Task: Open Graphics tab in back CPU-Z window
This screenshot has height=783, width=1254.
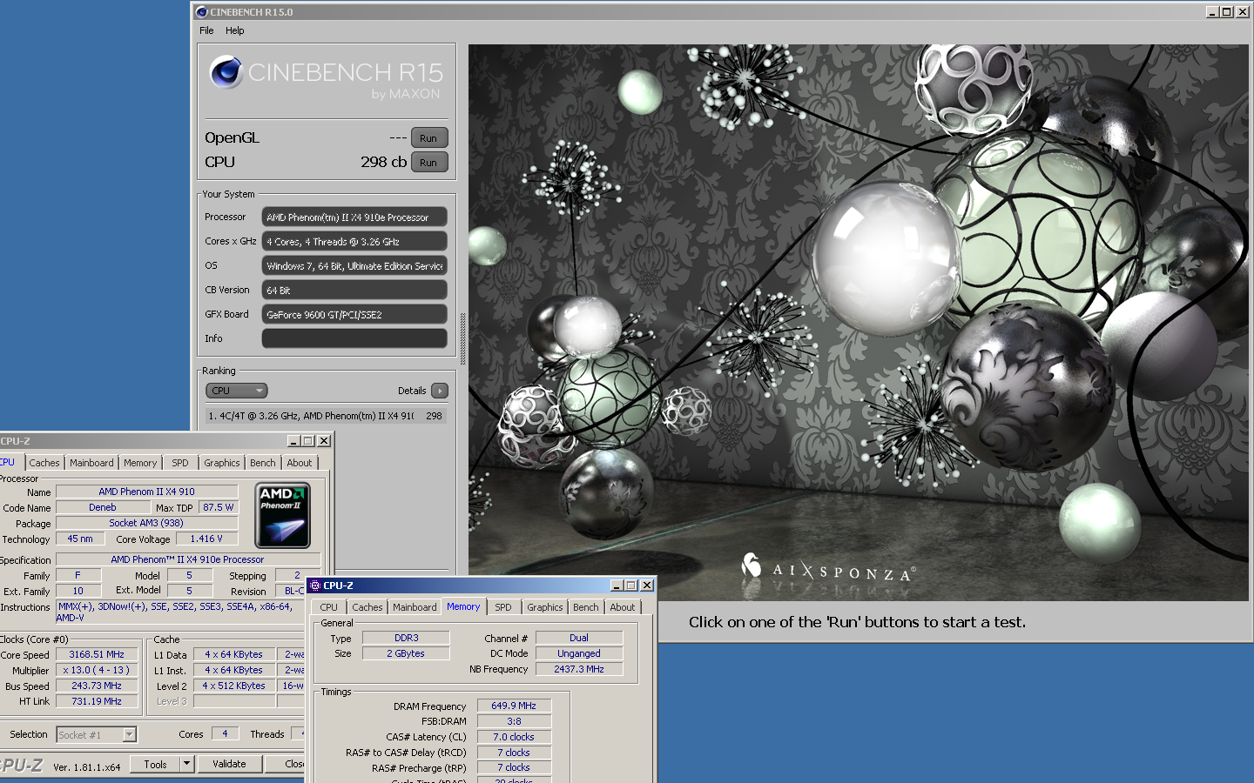Action: pyautogui.click(x=222, y=463)
